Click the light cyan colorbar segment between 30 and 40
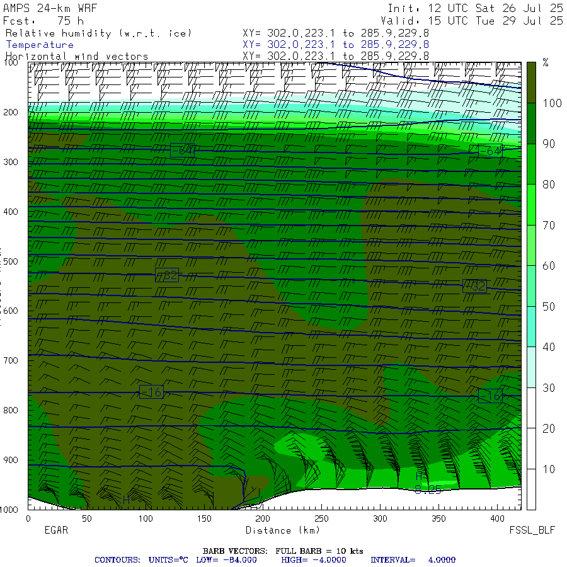This screenshot has height=567, width=567. pyautogui.click(x=531, y=367)
